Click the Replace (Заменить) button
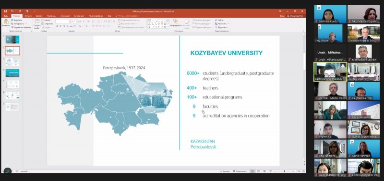Screen dimensions: 384x181 tap(222, 23)
